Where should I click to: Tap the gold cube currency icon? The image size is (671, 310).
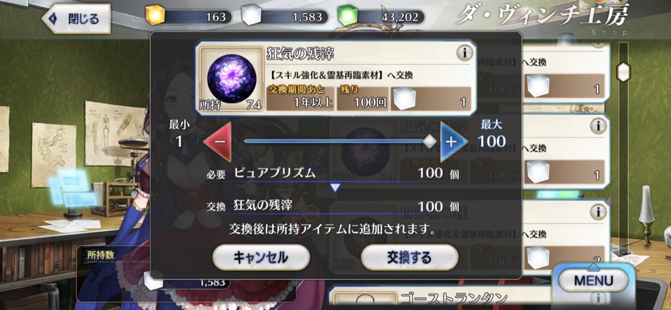(155, 17)
